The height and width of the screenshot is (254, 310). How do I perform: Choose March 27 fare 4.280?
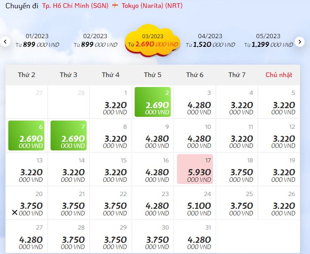click(26, 237)
